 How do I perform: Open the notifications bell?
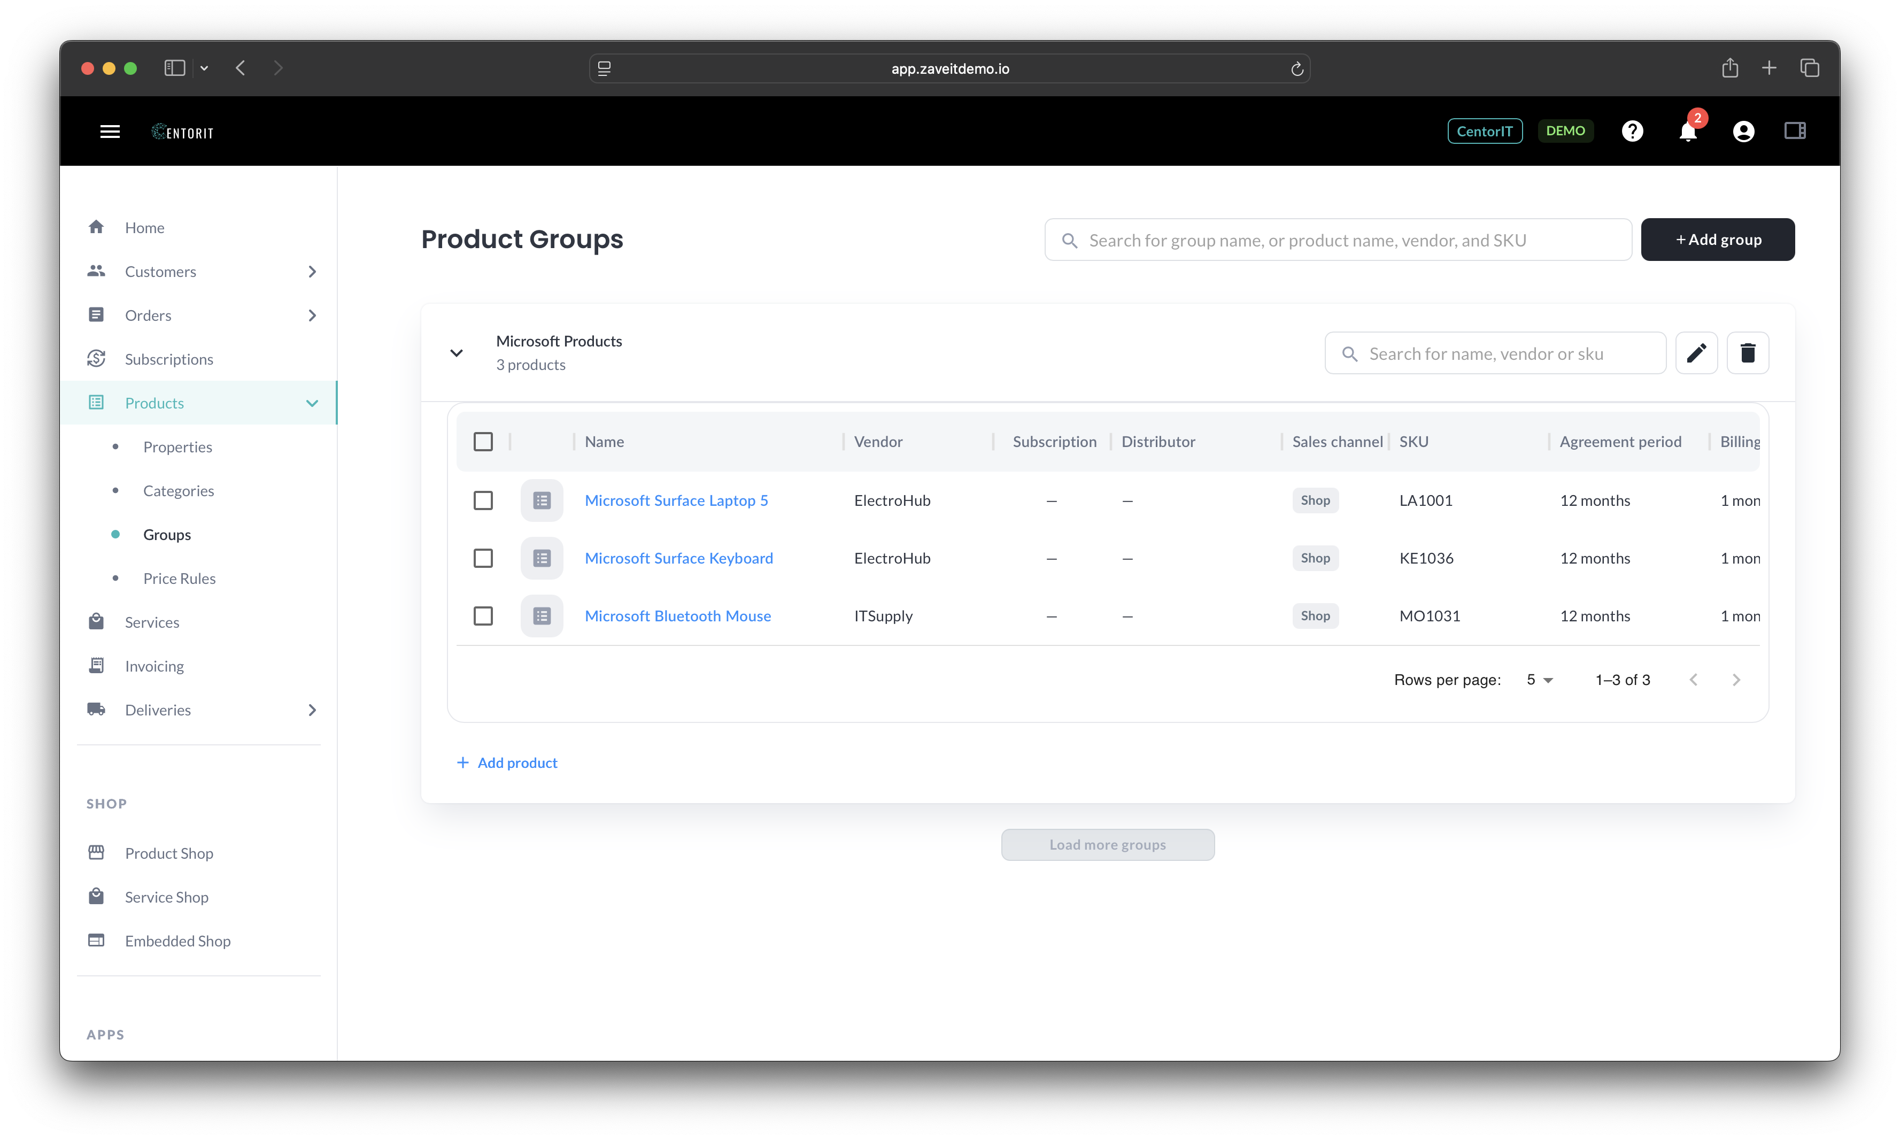click(x=1687, y=132)
